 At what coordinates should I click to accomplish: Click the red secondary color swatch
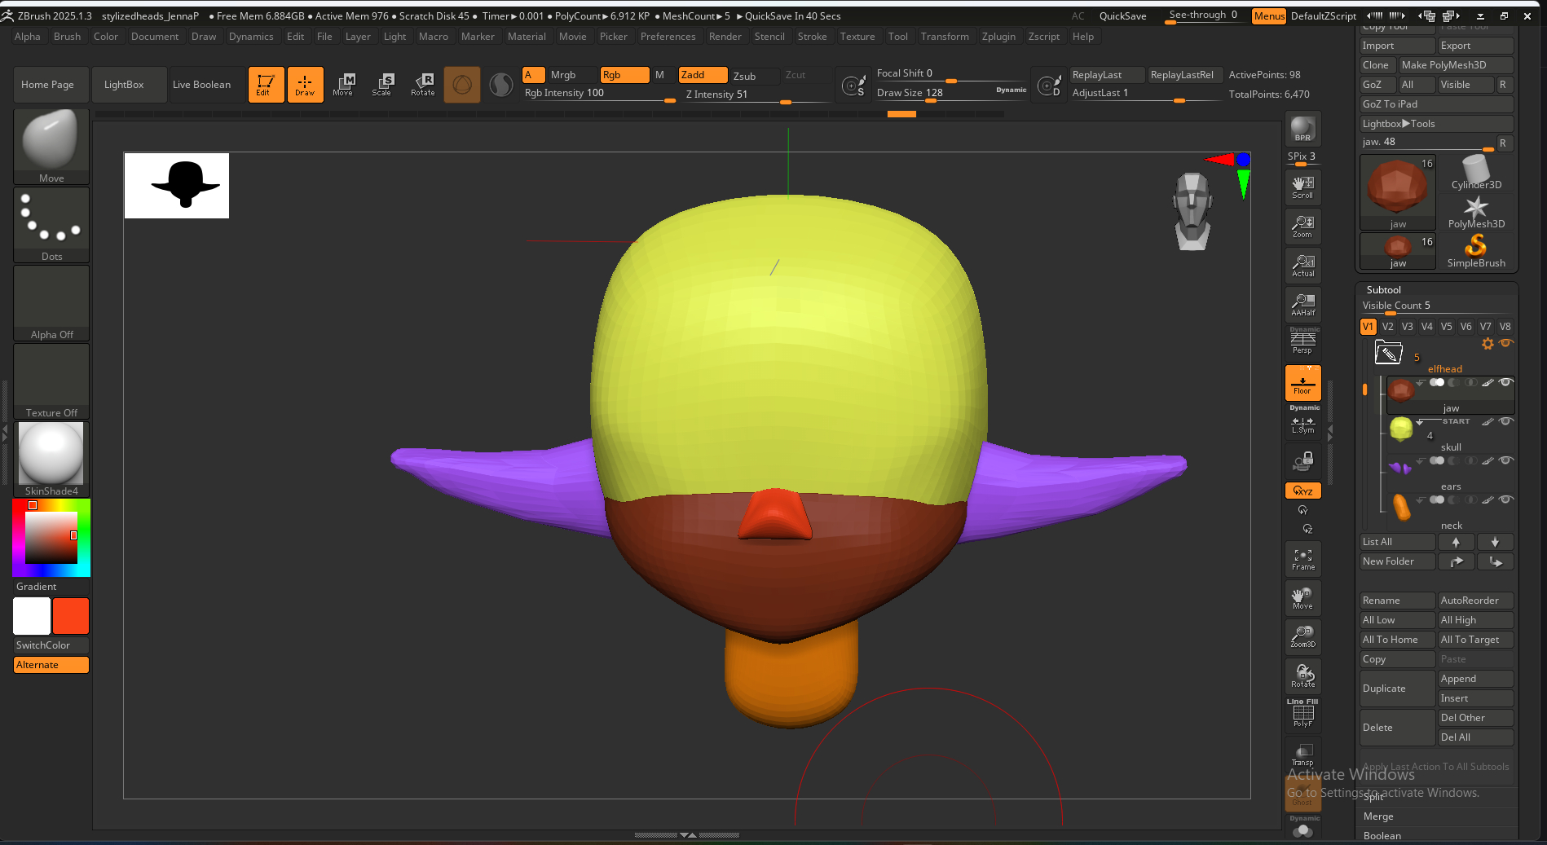[71, 616]
